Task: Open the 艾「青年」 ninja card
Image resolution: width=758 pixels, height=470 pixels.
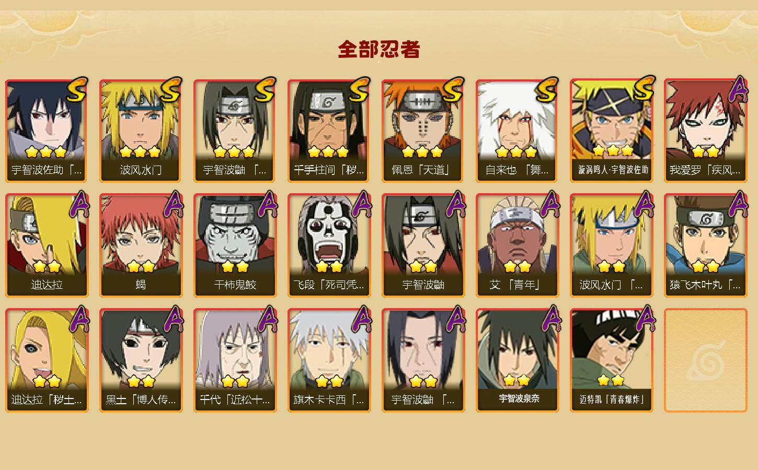Action: [517, 245]
